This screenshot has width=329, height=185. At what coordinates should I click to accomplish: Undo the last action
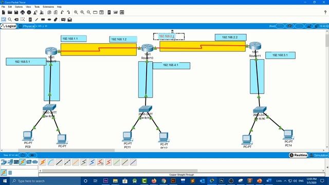point(62,12)
